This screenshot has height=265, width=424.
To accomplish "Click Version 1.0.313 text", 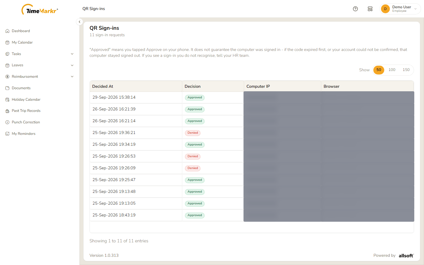I will click(104, 256).
